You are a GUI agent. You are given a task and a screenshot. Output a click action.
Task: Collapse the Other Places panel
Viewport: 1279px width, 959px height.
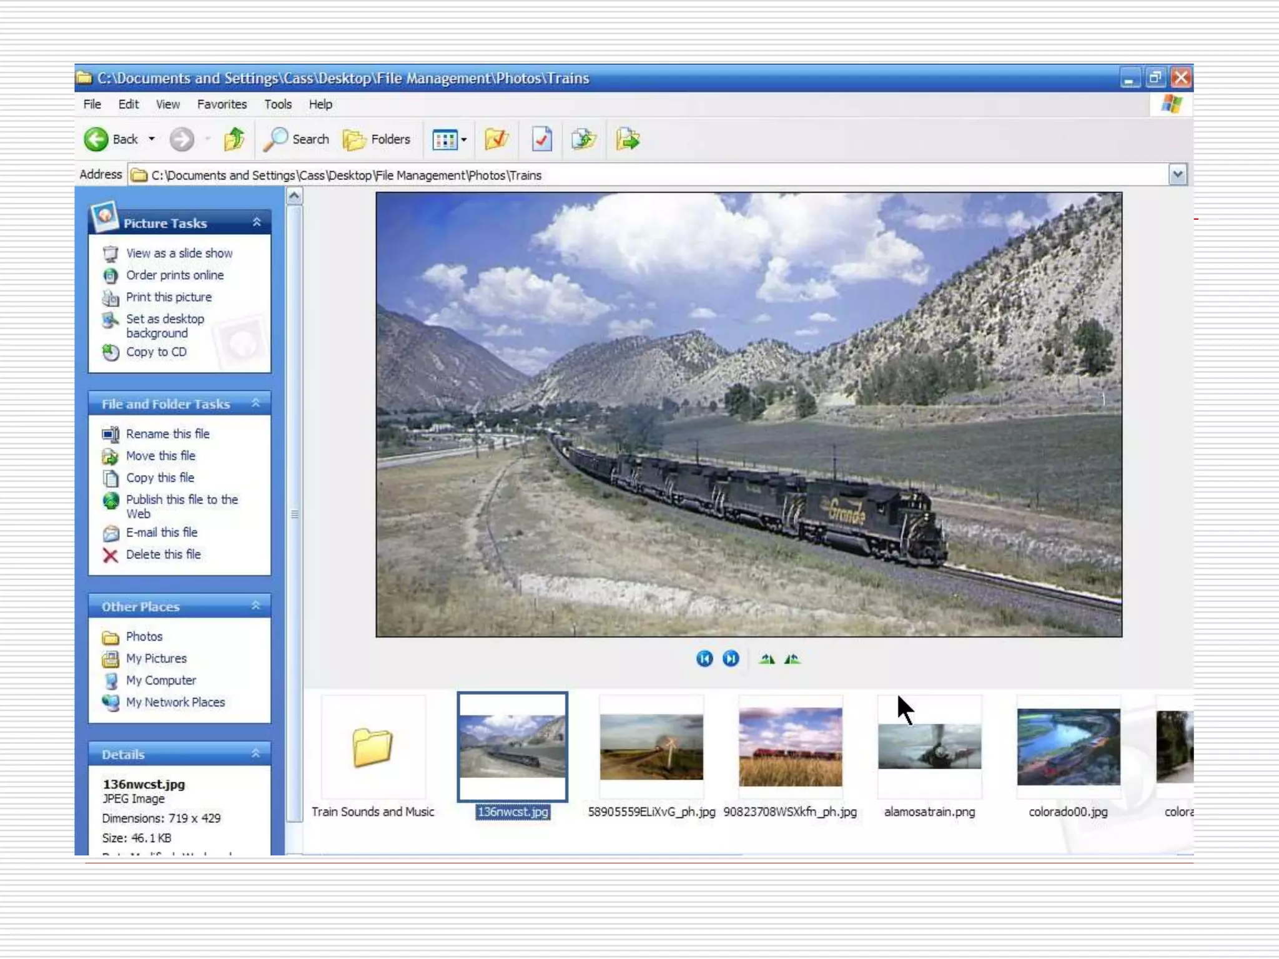pos(256,606)
